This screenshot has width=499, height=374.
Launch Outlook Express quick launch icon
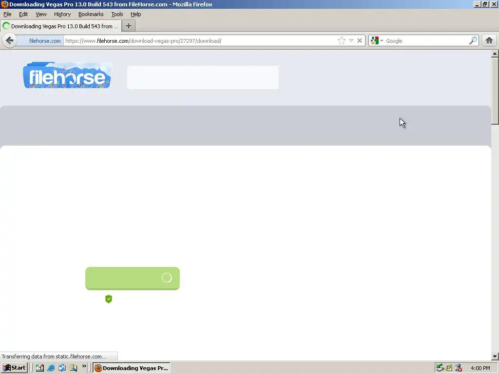click(x=62, y=368)
